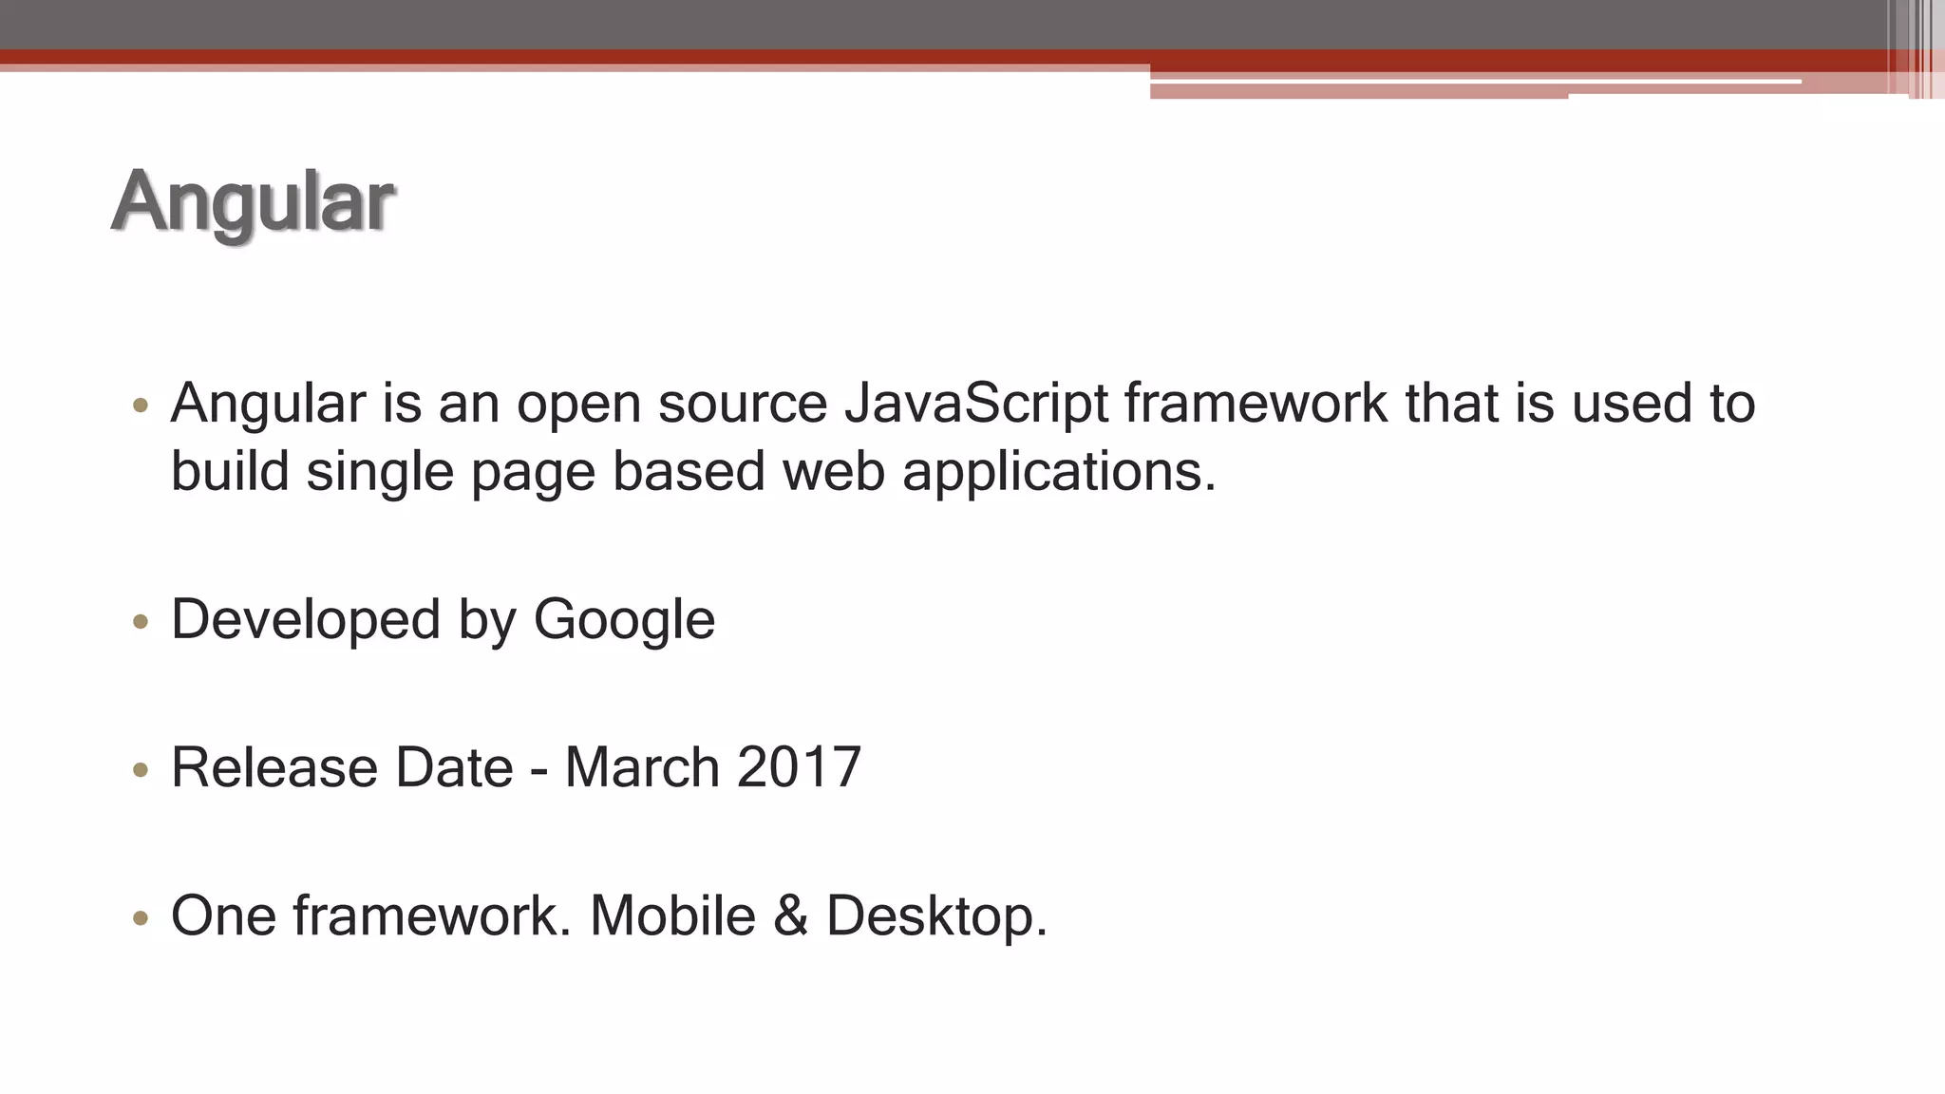
Task: Click the bullet "Release Date - March 2017"
Action: 516,767
